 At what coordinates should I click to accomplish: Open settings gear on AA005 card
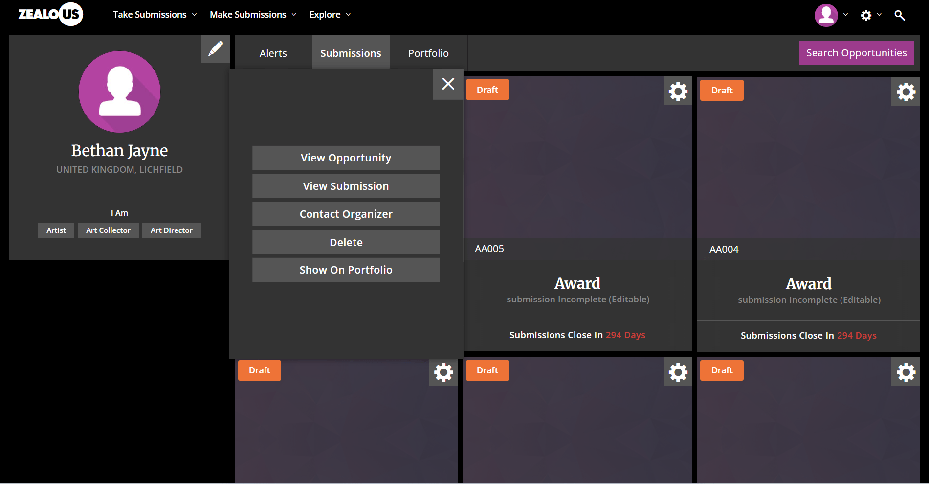pyautogui.click(x=678, y=91)
